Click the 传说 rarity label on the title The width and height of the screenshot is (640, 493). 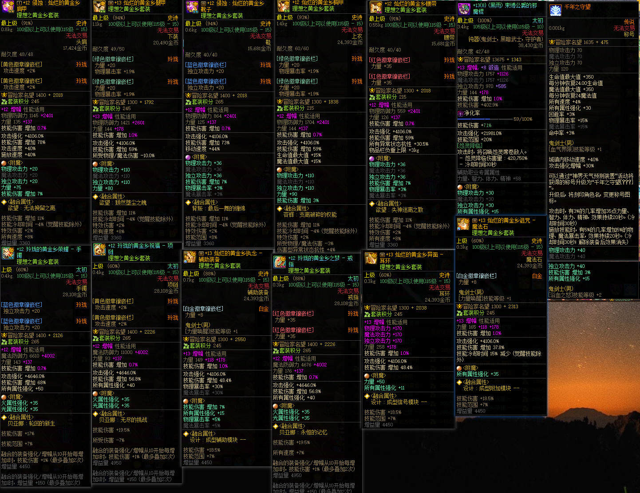click(629, 22)
